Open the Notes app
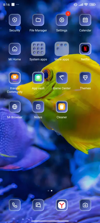The height and width of the screenshot is (223, 100). tap(38, 107)
